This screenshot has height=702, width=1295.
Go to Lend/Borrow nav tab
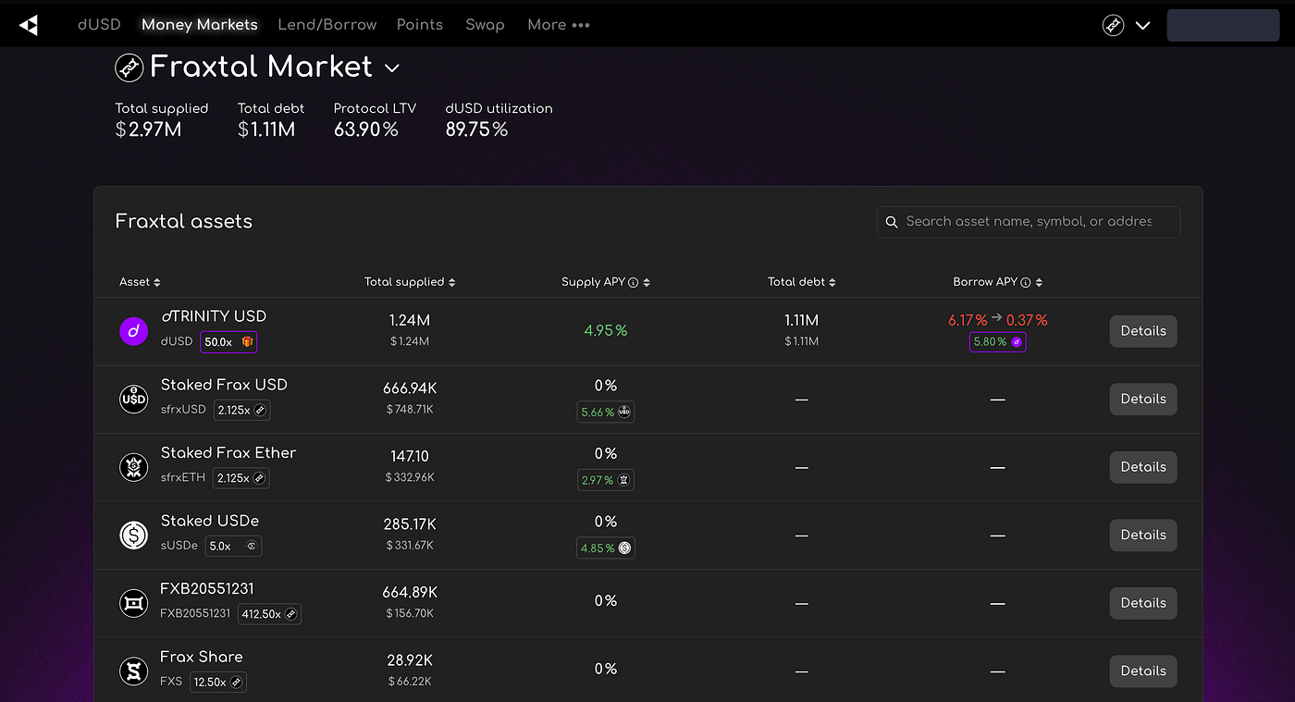point(327,25)
